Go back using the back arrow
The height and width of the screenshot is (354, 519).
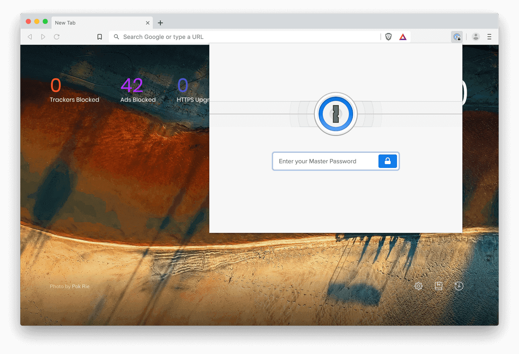[30, 37]
